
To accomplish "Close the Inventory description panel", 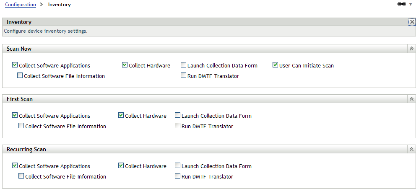I will pyautogui.click(x=412, y=22).
